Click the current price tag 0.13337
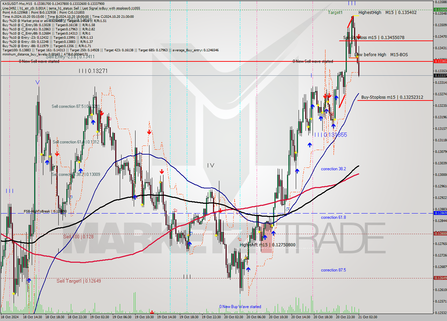Image resolution: width=447 pixels, height=321 pixels. (x=440, y=75)
